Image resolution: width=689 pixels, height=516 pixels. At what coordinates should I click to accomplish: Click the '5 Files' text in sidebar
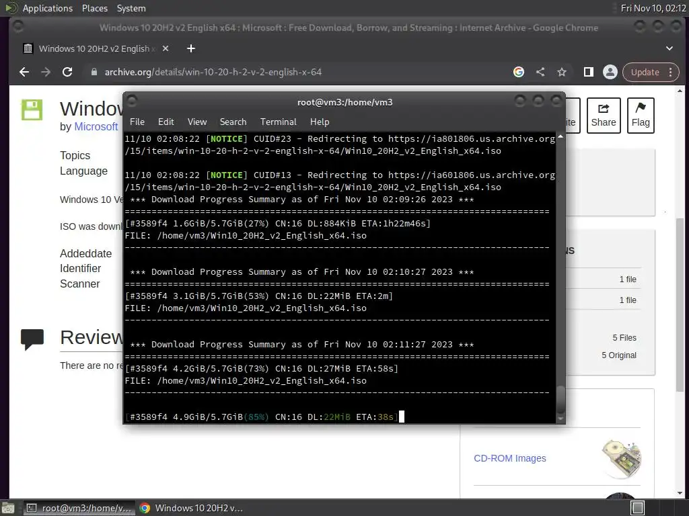pos(624,337)
